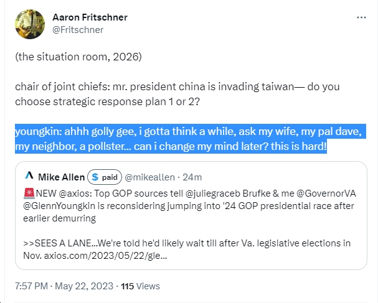Click the @juliegraceb mention
378x303 pixels.
pos(213,193)
